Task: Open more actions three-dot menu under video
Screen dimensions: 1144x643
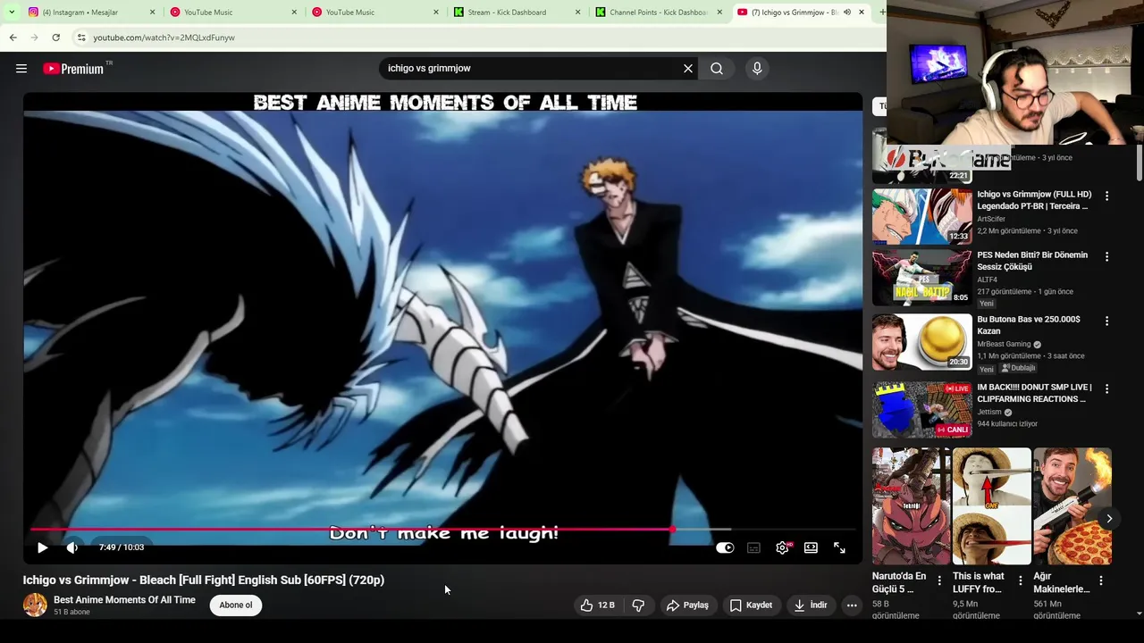Action: [852, 605]
